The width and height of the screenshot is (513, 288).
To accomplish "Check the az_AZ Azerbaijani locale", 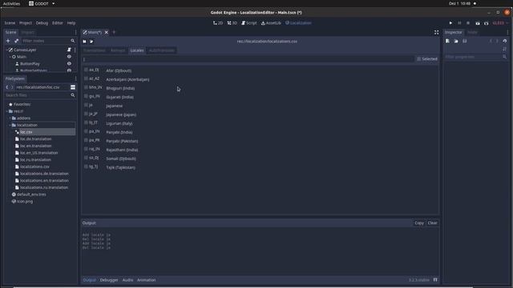I will pos(86,78).
